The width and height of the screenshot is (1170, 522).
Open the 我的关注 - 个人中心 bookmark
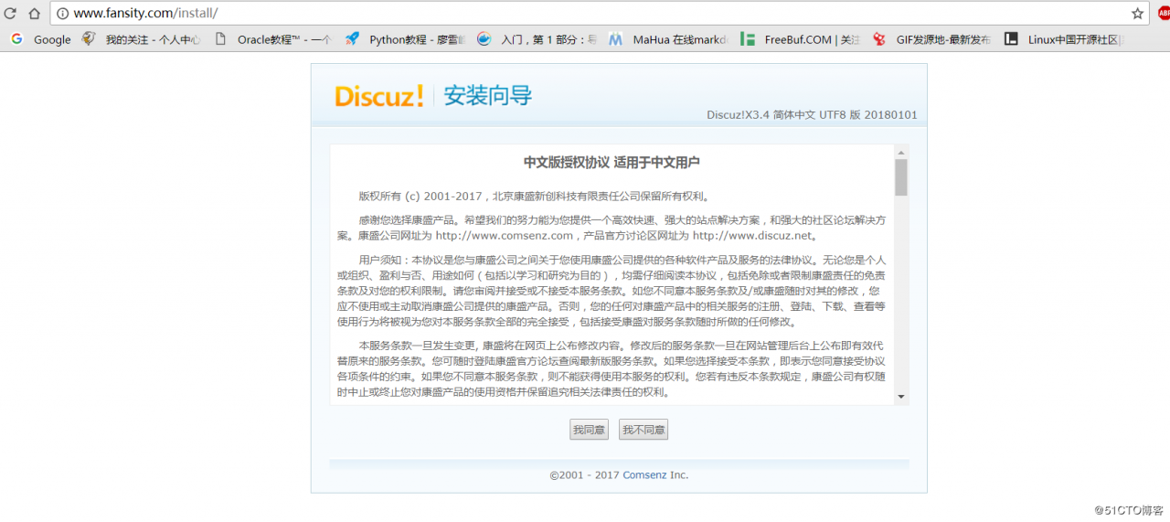click(x=141, y=39)
